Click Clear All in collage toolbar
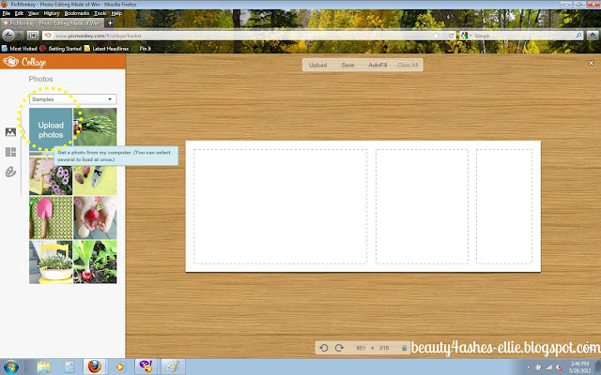 tap(408, 65)
